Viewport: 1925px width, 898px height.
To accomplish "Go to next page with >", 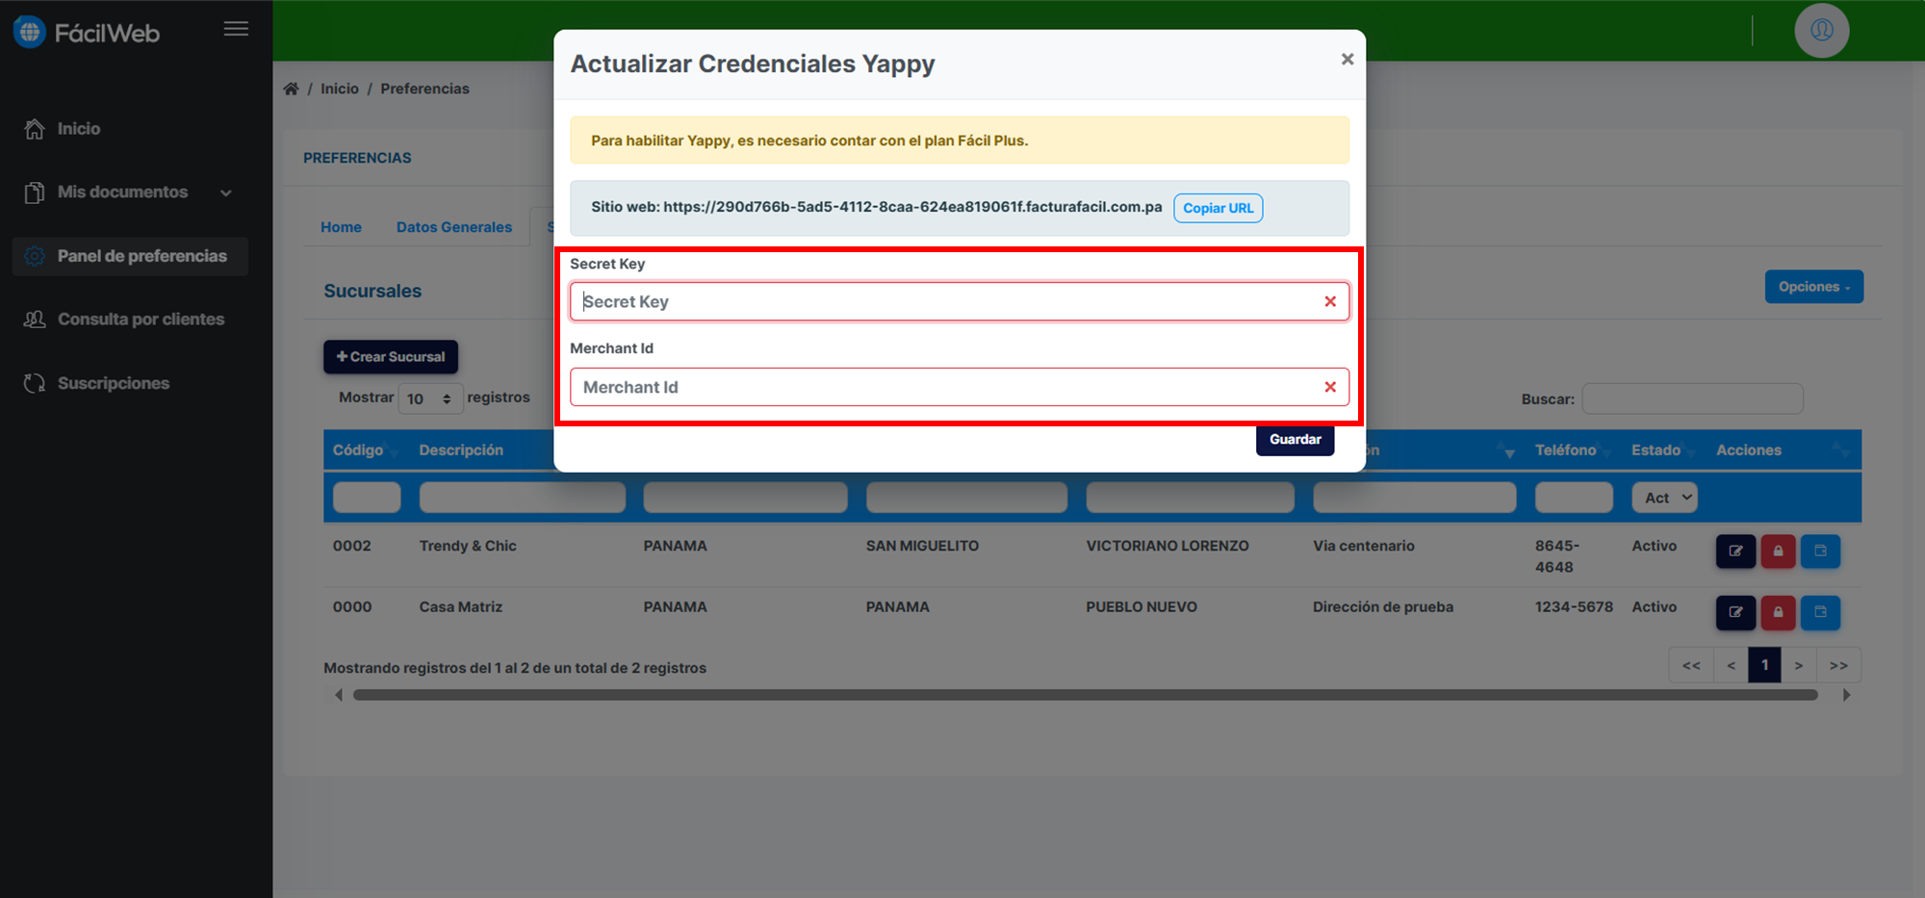I will tap(1798, 665).
